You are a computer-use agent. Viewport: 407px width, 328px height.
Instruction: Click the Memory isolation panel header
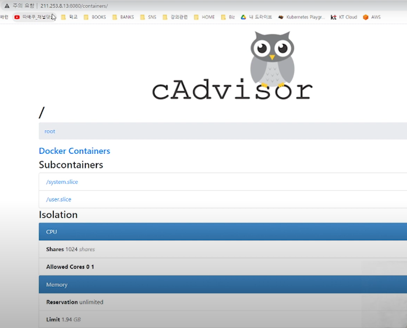point(223,285)
